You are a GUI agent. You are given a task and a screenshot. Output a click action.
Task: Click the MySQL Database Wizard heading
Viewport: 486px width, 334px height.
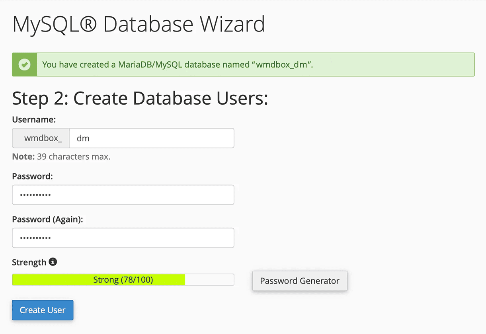pyautogui.click(x=139, y=25)
